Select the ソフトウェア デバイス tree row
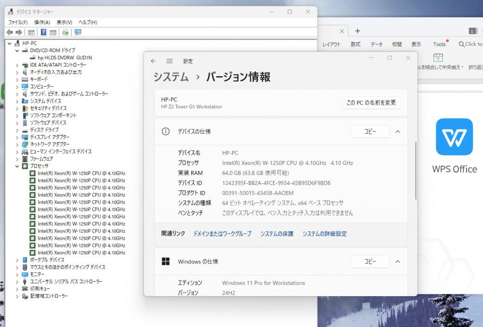This screenshot has height=327, width=483. pos(48,123)
